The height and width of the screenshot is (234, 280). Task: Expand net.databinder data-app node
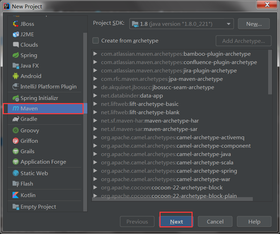pos(95,95)
